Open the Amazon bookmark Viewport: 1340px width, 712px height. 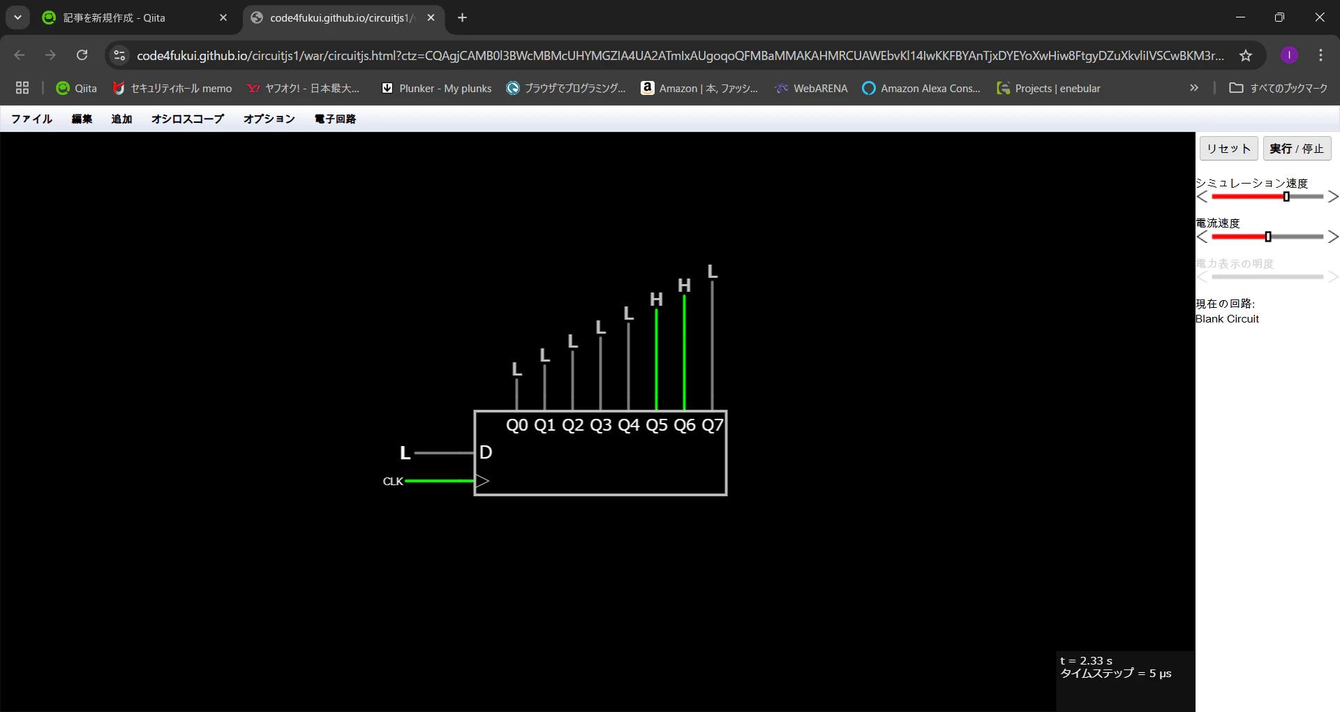pyautogui.click(x=699, y=88)
